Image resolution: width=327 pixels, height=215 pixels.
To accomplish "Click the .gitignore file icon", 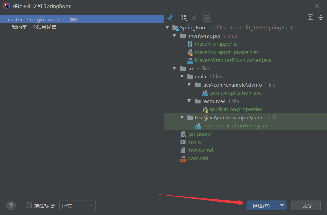I will pyautogui.click(x=183, y=134).
